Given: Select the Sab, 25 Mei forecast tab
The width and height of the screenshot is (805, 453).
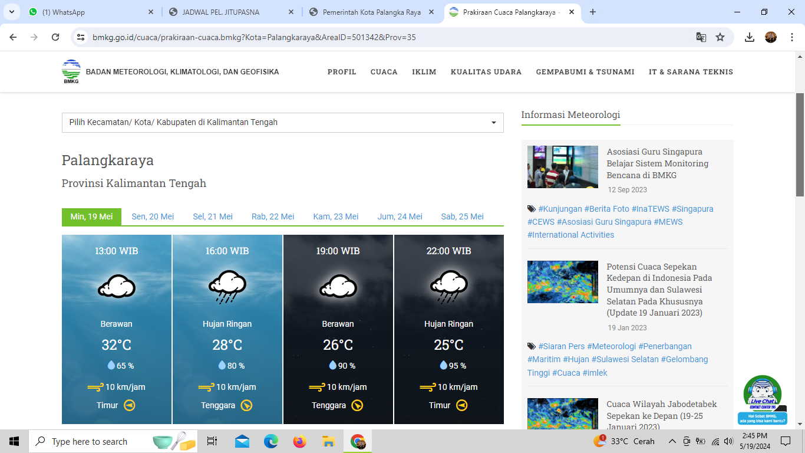Looking at the screenshot, I should (x=463, y=216).
